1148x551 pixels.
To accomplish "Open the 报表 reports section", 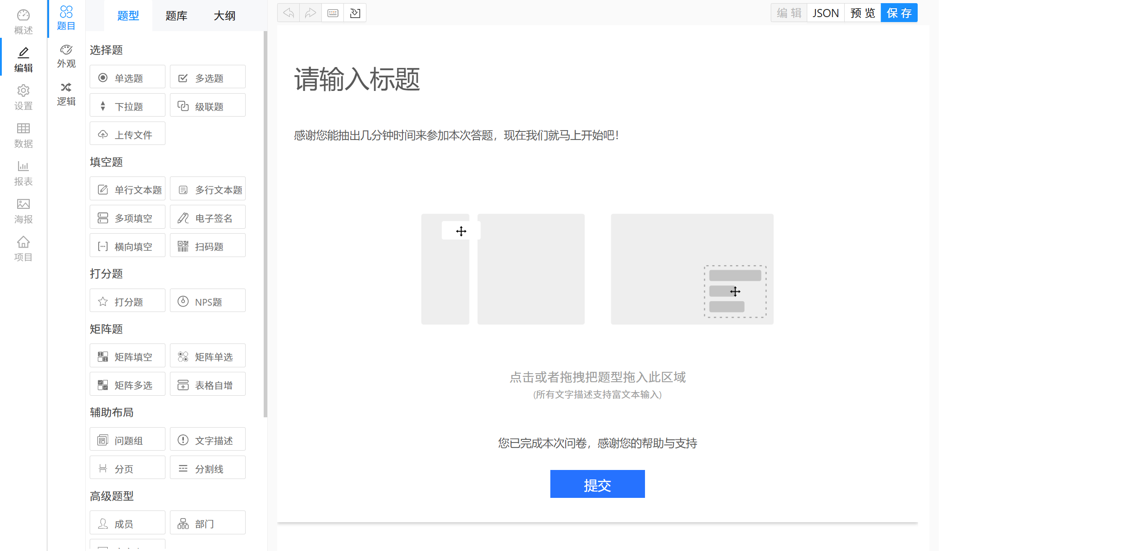I will [x=23, y=173].
